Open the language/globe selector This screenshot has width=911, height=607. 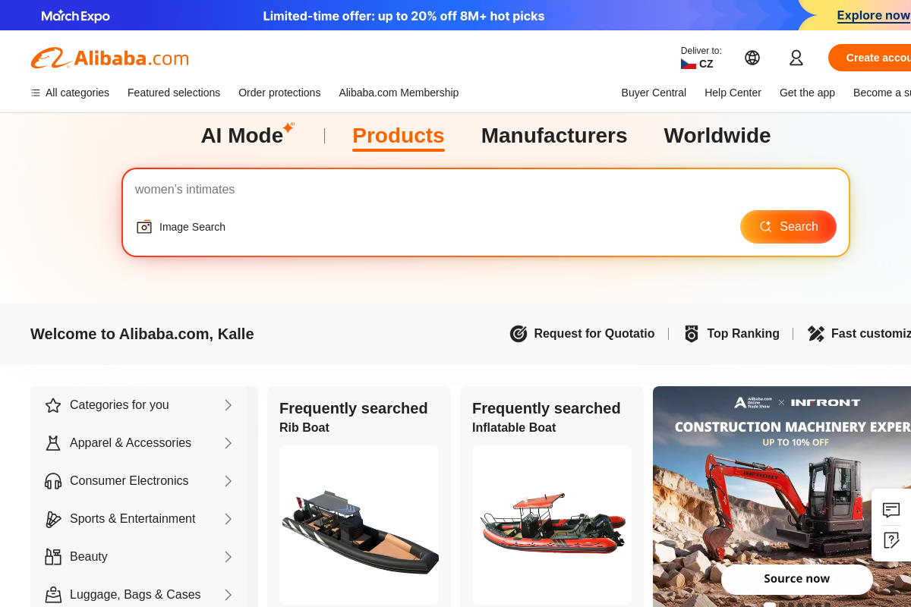pyautogui.click(x=752, y=57)
